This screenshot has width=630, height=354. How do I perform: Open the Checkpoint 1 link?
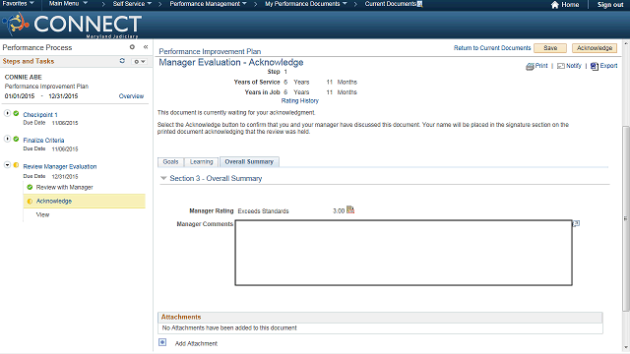coord(40,114)
